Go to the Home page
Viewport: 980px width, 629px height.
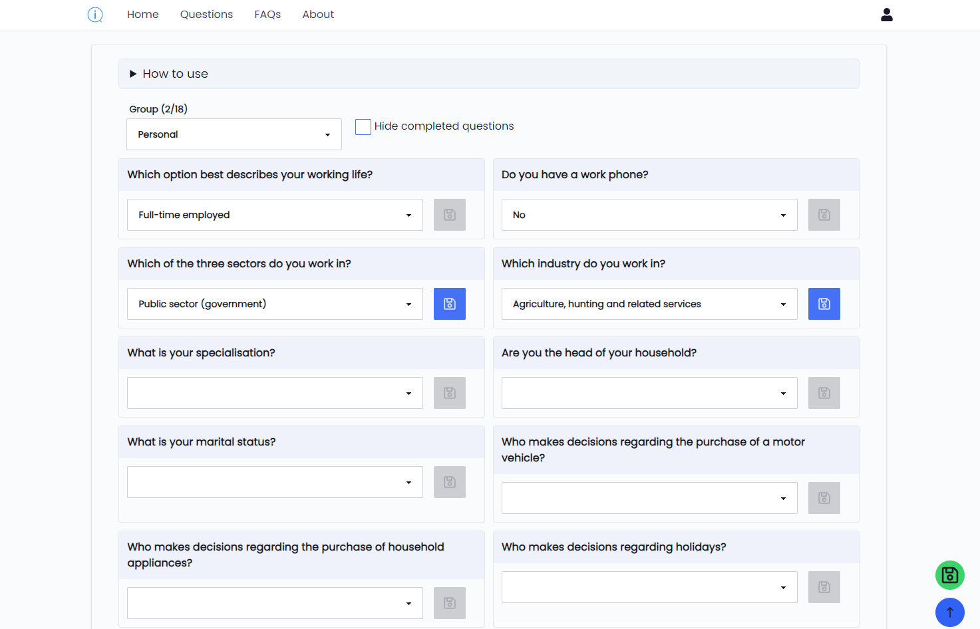point(143,15)
